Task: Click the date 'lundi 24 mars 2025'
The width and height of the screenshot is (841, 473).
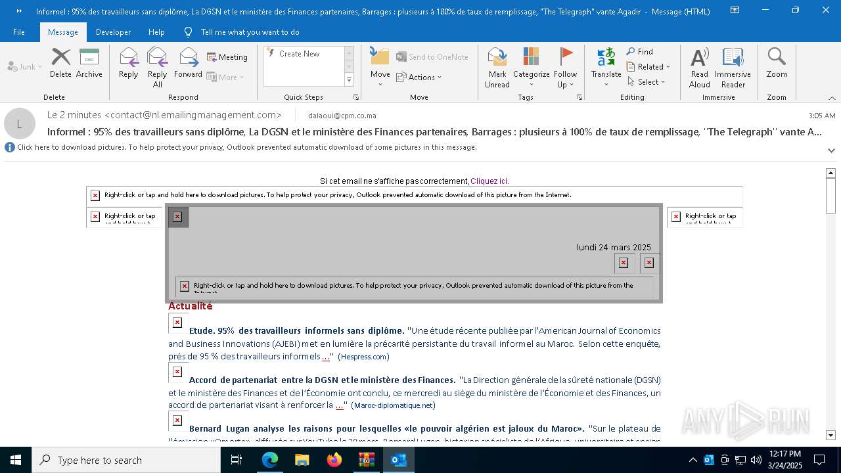Action: coord(614,248)
